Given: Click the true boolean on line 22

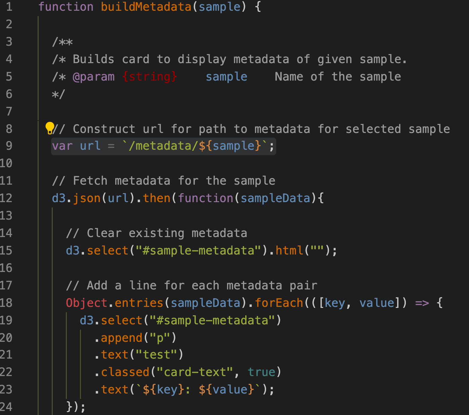Looking at the screenshot, I should [261, 372].
